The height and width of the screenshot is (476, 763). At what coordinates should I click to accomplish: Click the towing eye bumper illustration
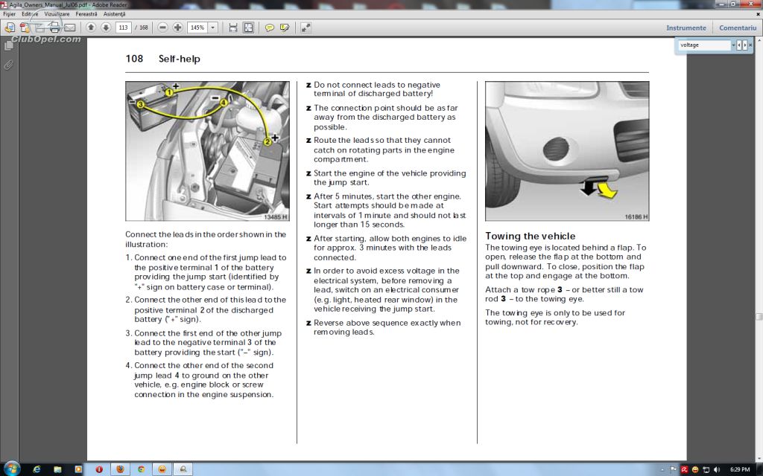(x=567, y=151)
